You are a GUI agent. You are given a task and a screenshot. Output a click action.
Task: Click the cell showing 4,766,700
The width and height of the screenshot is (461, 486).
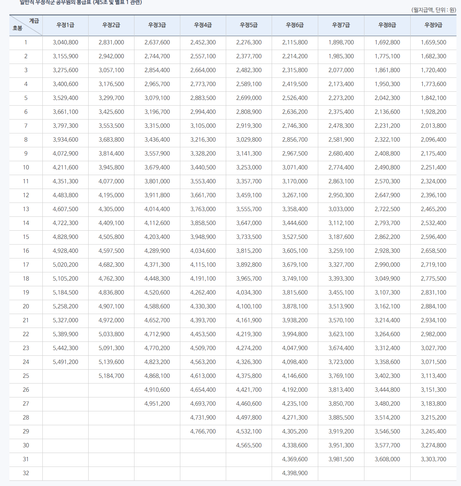(x=203, y=431)
